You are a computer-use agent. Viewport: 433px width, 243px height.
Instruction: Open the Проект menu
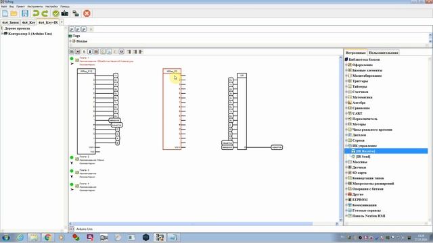click(20, 6)
